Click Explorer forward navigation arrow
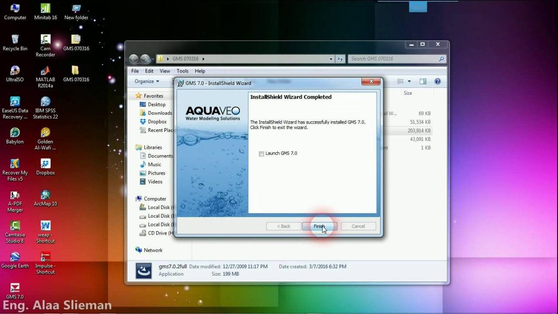 click(145, 59)
